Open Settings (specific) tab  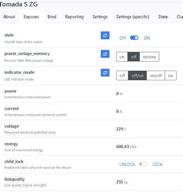[x=133, y=17]
